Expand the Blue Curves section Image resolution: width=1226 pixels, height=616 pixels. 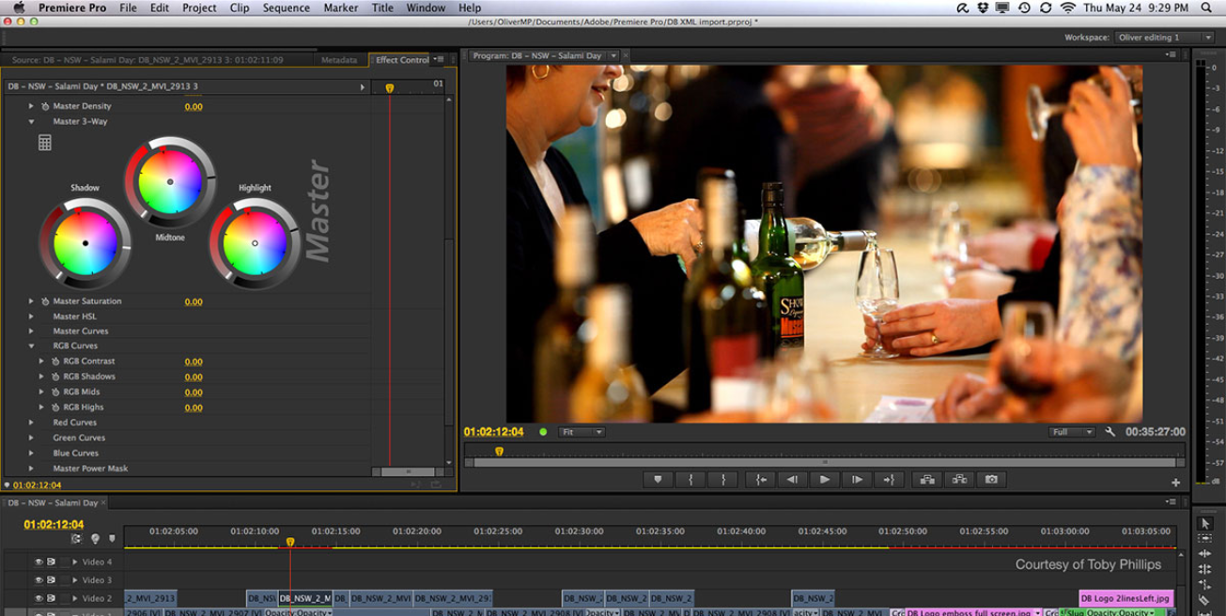click(x=31, y=453)
